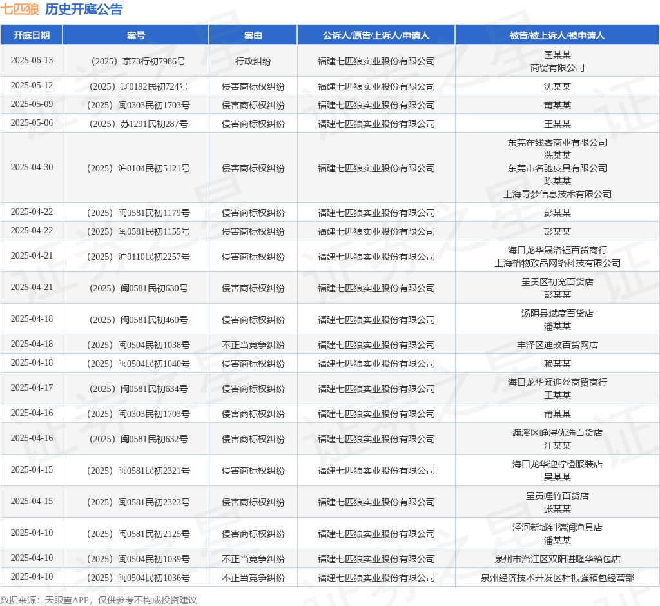Click defendant 沈某某
This screenshot has height=606, width=660.
pyautogui.click(x=558, y=87)
